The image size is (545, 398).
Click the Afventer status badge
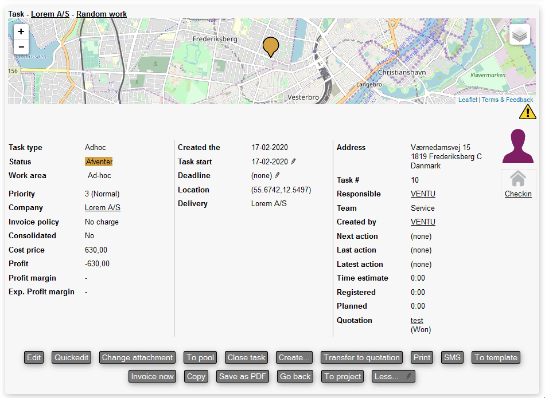point(99,162)
